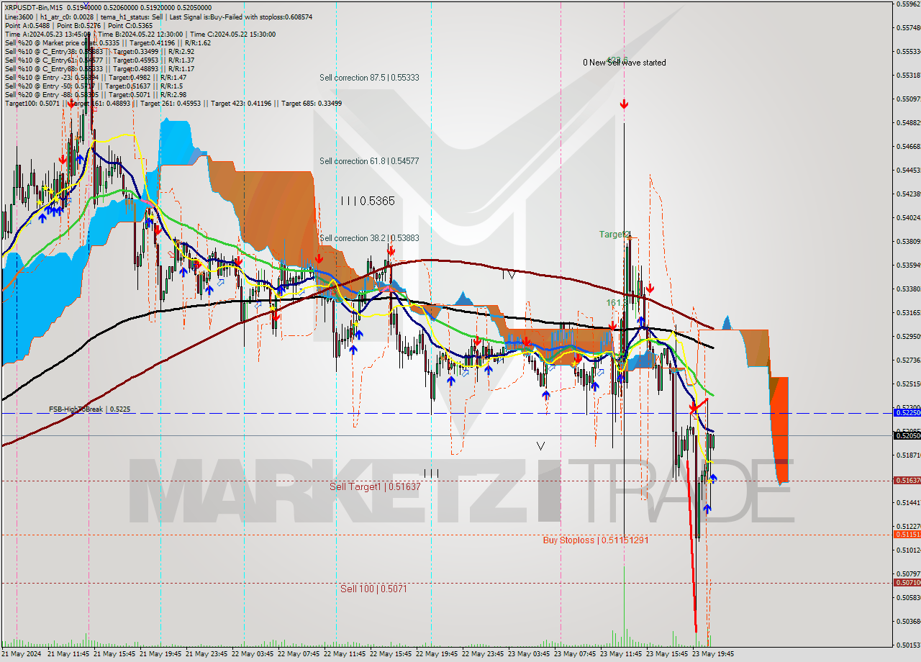
Task: Click the 'Buy Stoploss | 0.51151291' label
Action: 596,540
